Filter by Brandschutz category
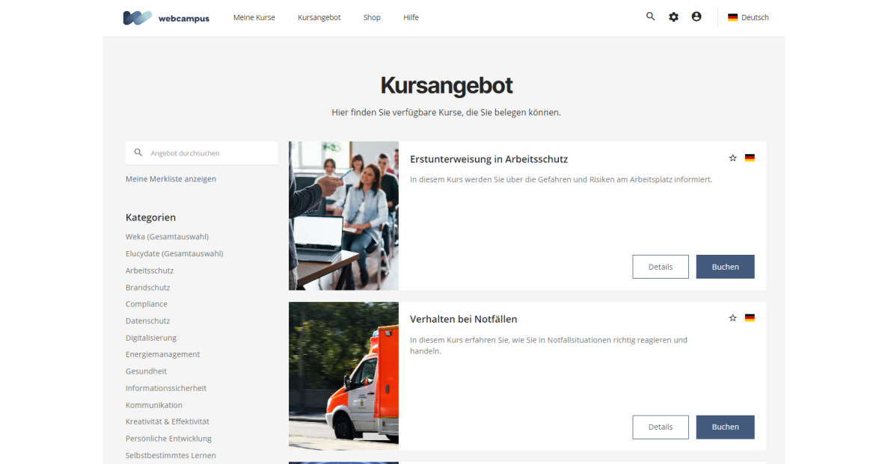888x464 pixels. 148,288
